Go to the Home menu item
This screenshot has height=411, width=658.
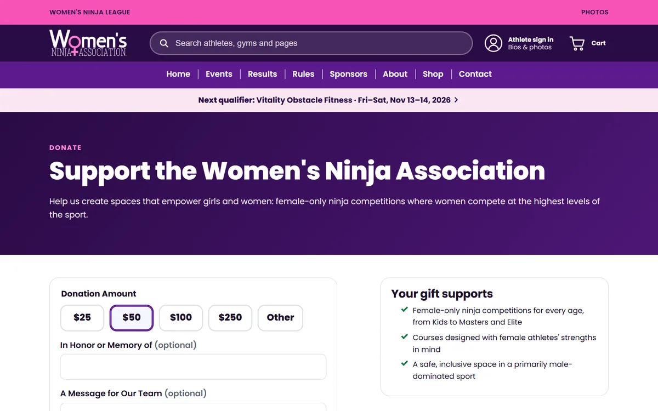click(x=178, y=74)
